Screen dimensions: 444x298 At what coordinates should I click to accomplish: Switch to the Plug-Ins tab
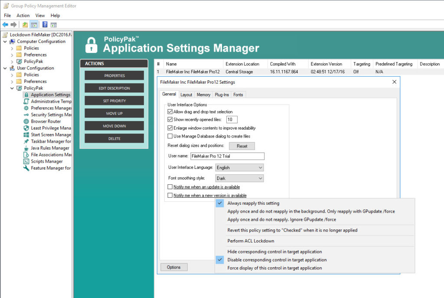(x=222, y=95)
